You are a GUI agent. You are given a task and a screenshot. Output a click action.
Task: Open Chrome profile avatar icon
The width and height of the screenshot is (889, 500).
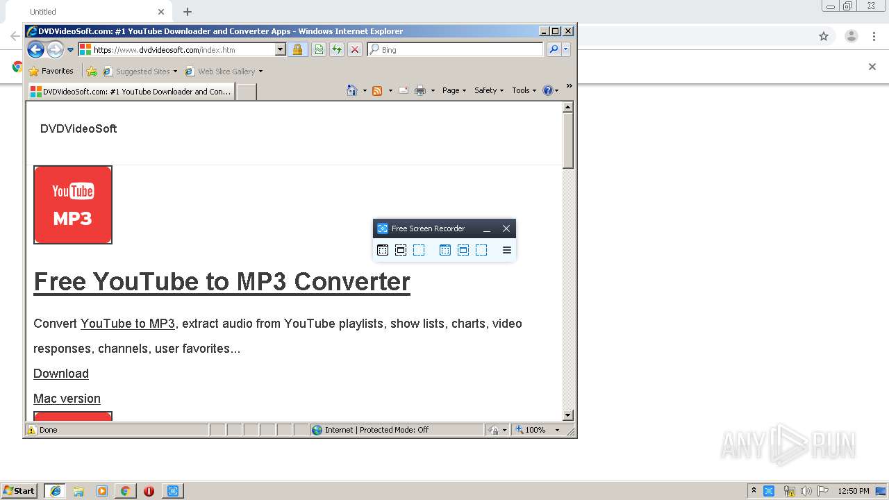851,36
